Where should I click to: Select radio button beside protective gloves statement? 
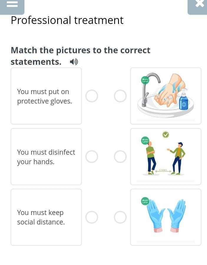pos(92,96)
